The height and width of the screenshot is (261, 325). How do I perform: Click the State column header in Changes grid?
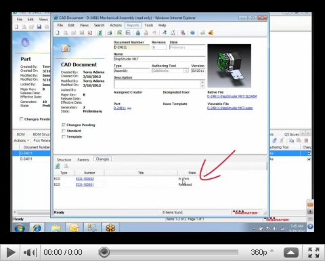(x=192, y=173)
